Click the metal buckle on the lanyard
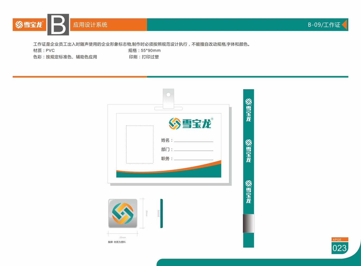 click(248, 223)
